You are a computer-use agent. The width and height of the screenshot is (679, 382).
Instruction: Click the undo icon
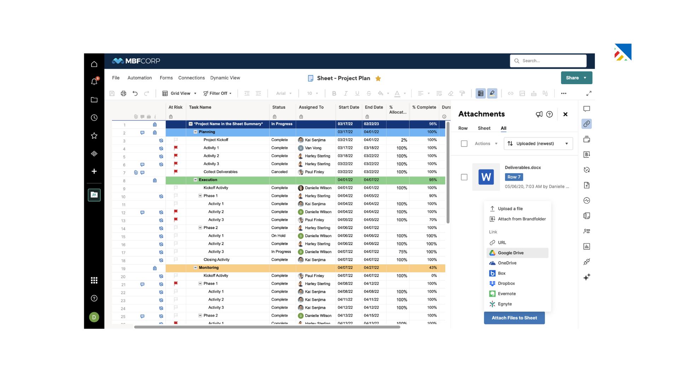pyautogui.click(x=135, y=93)
